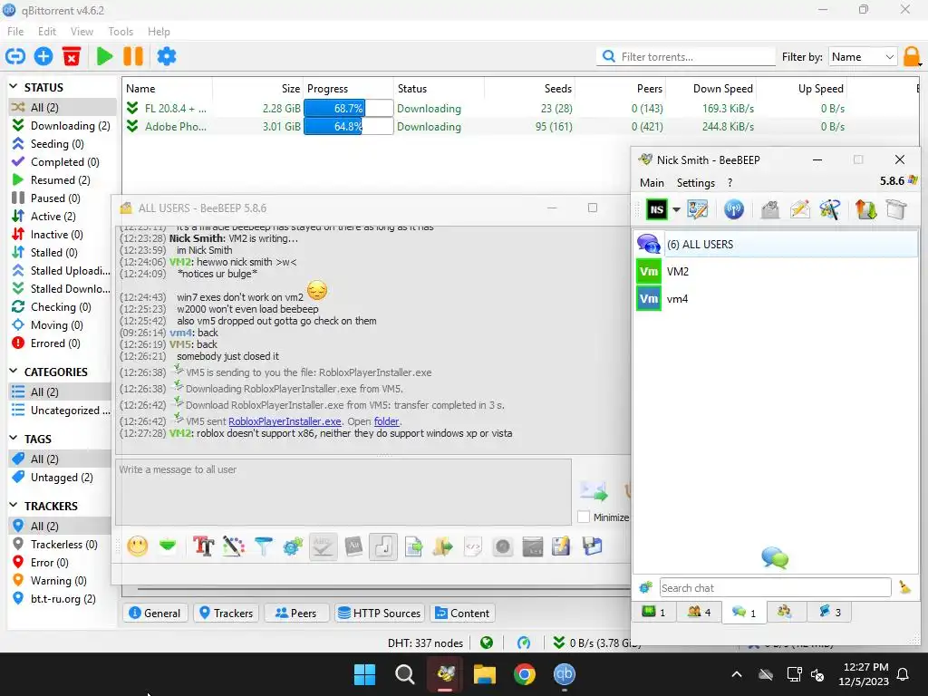Sort torrents by Down Speed column header
The image size is (928, 696).
click(x=723, y=89)
